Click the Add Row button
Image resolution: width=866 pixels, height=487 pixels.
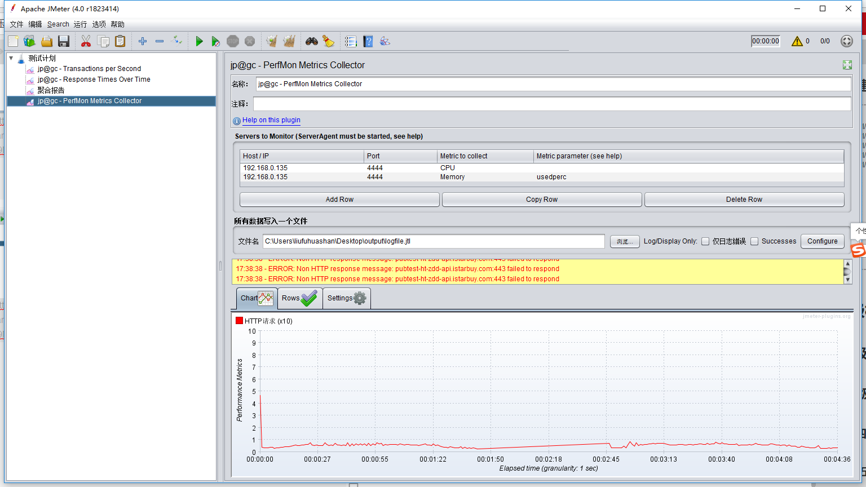(339, 200)
